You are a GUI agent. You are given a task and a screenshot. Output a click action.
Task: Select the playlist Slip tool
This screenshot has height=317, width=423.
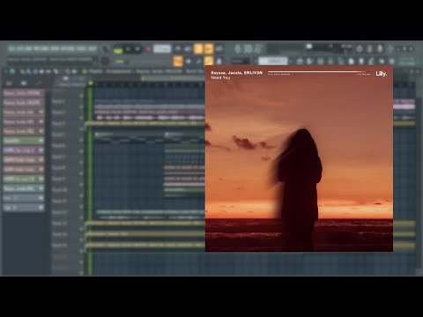48,71
